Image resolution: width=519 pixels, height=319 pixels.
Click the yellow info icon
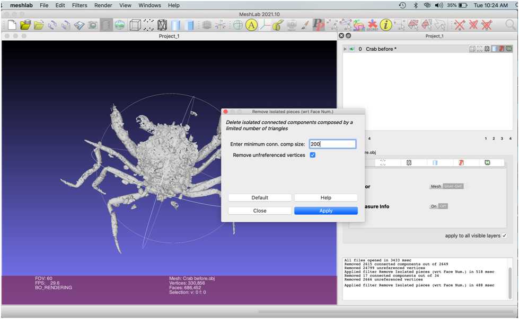point(385,25)
